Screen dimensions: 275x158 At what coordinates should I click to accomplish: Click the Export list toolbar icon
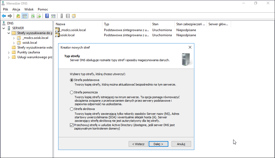pyautogui.click(x=39, y=16)
